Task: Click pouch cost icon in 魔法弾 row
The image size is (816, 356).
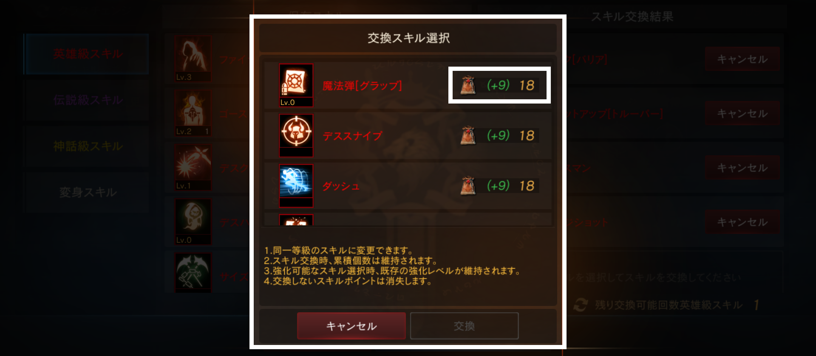Action: tap(468, 85)
